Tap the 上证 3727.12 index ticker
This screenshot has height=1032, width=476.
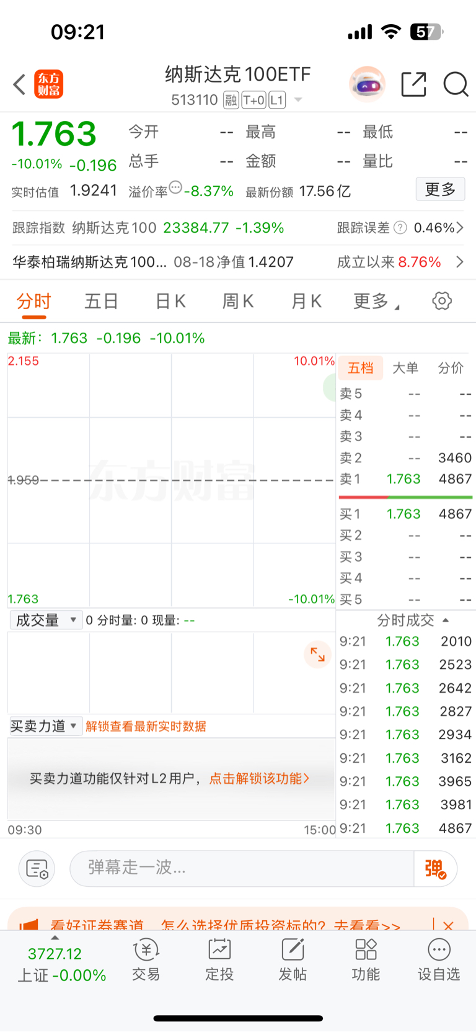coord(61,964)
